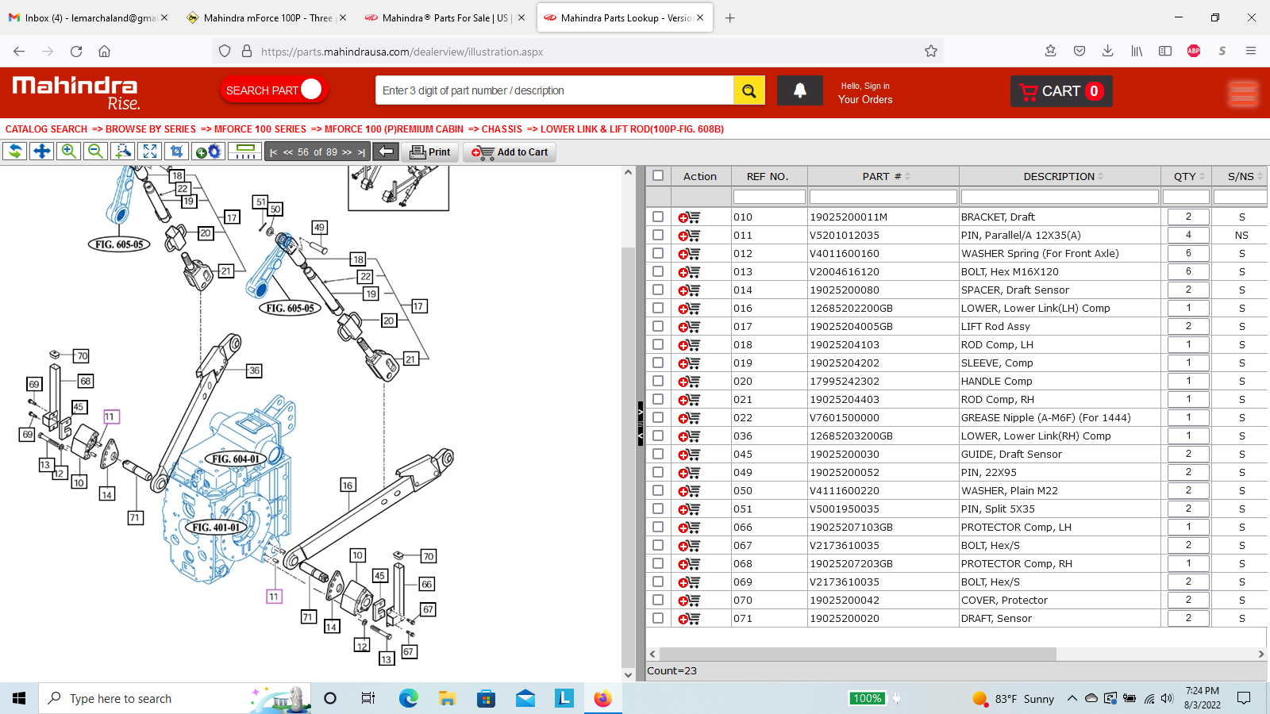1270x714 pixels.
Task: Open the shopping CART
Action: [x=1061, y=91]
